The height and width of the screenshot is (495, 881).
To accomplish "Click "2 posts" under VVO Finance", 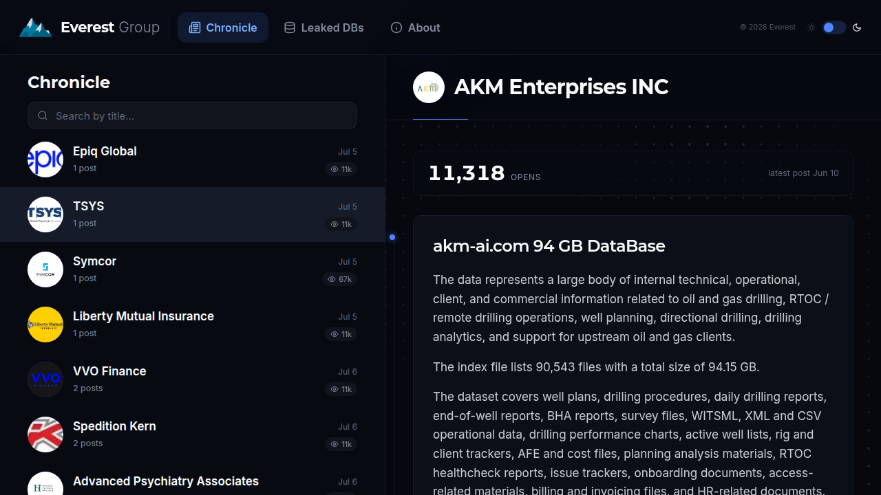I will tap(87, 388).
